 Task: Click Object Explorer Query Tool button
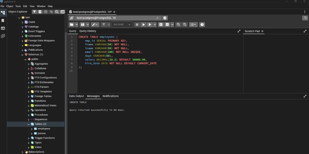40,12
